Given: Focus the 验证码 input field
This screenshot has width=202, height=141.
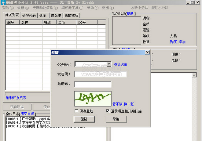Looking at the screenshot, I should (93, 84).
